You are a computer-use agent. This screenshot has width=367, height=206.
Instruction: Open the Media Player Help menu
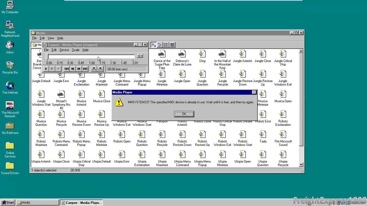(85, 50)
